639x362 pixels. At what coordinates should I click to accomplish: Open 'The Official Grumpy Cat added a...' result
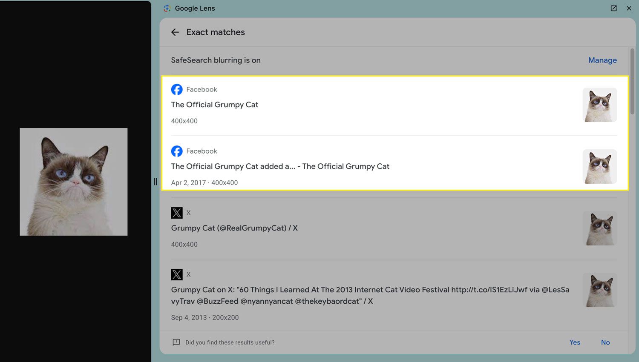[280, 166]
